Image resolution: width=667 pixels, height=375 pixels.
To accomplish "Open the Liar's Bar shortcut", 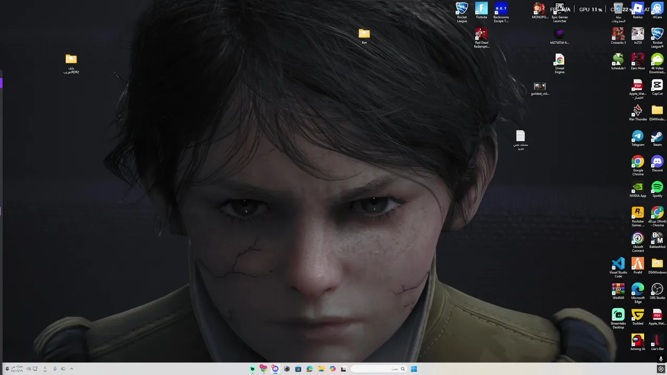I will pos(657,343).
